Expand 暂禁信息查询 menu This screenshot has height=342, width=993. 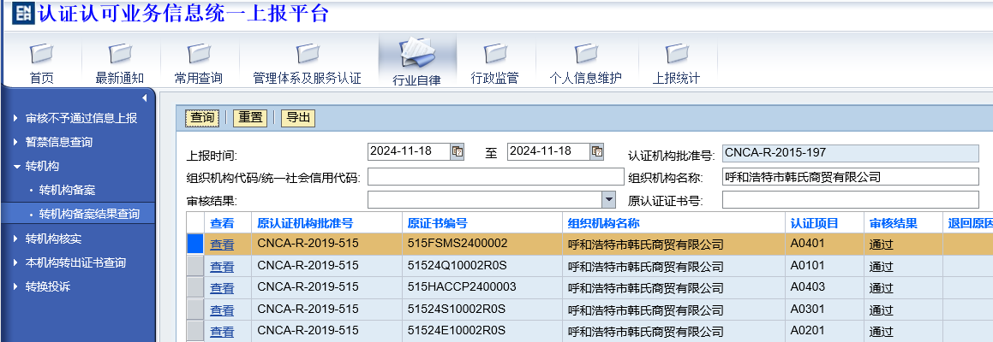(x=15, y=142)
